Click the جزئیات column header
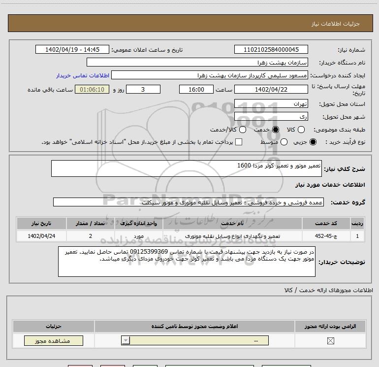Viewport: 379px width, 367px height. 54,326
